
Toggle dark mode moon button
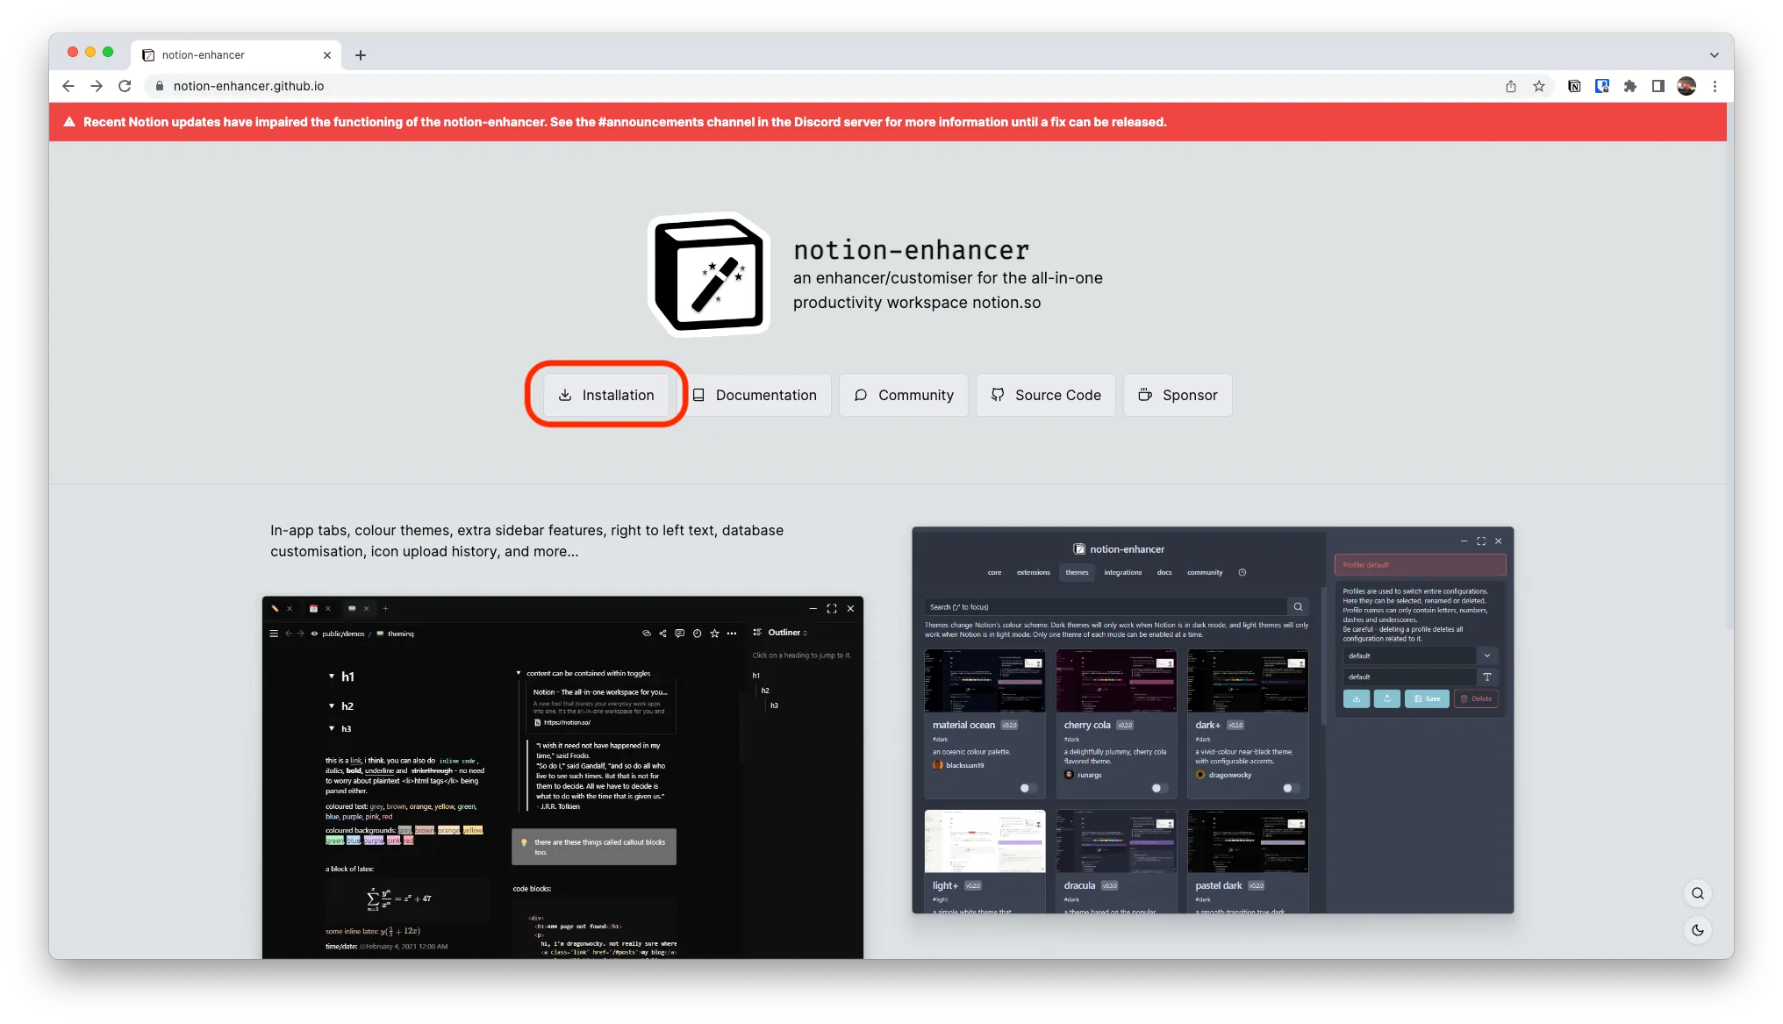pyautogui.click(x=1698, y=930)
